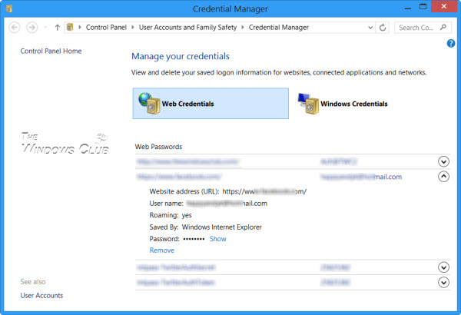This screenshot has width=461, height=315.
Task: Expand the last web password entry
Action: pos(443,283)
